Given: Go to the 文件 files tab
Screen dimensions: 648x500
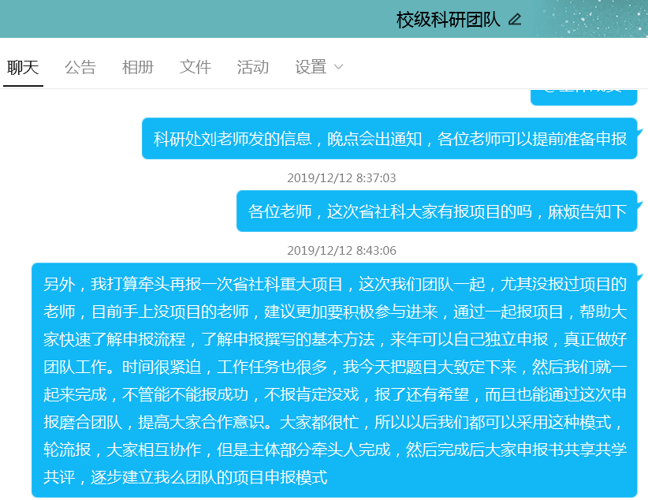Looking at the screenshot, I should (195, 67).
